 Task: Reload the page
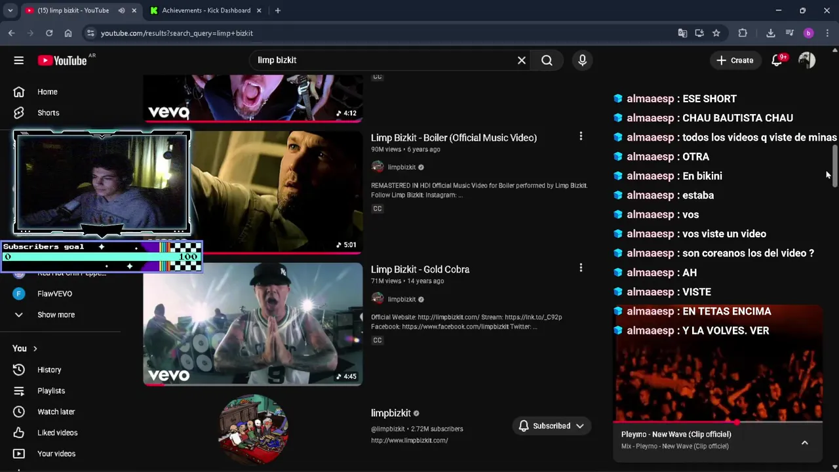49,33
